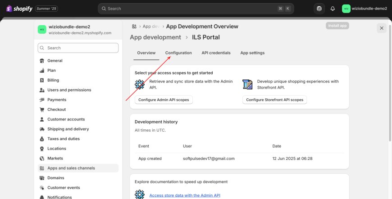Click the Domains icon
This screenshot has width=392, height=199.
pyautogui.click(x=42, y=178)
